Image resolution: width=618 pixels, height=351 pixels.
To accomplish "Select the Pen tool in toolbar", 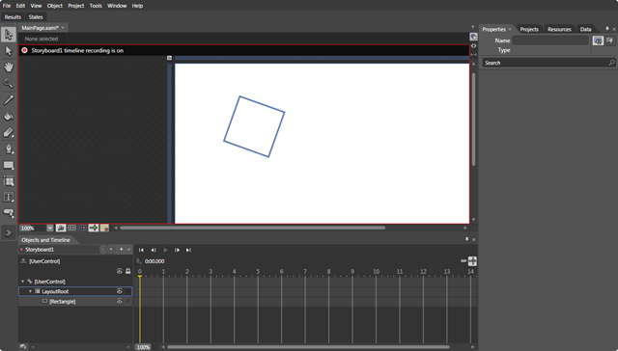I will (x=9, y=148).
